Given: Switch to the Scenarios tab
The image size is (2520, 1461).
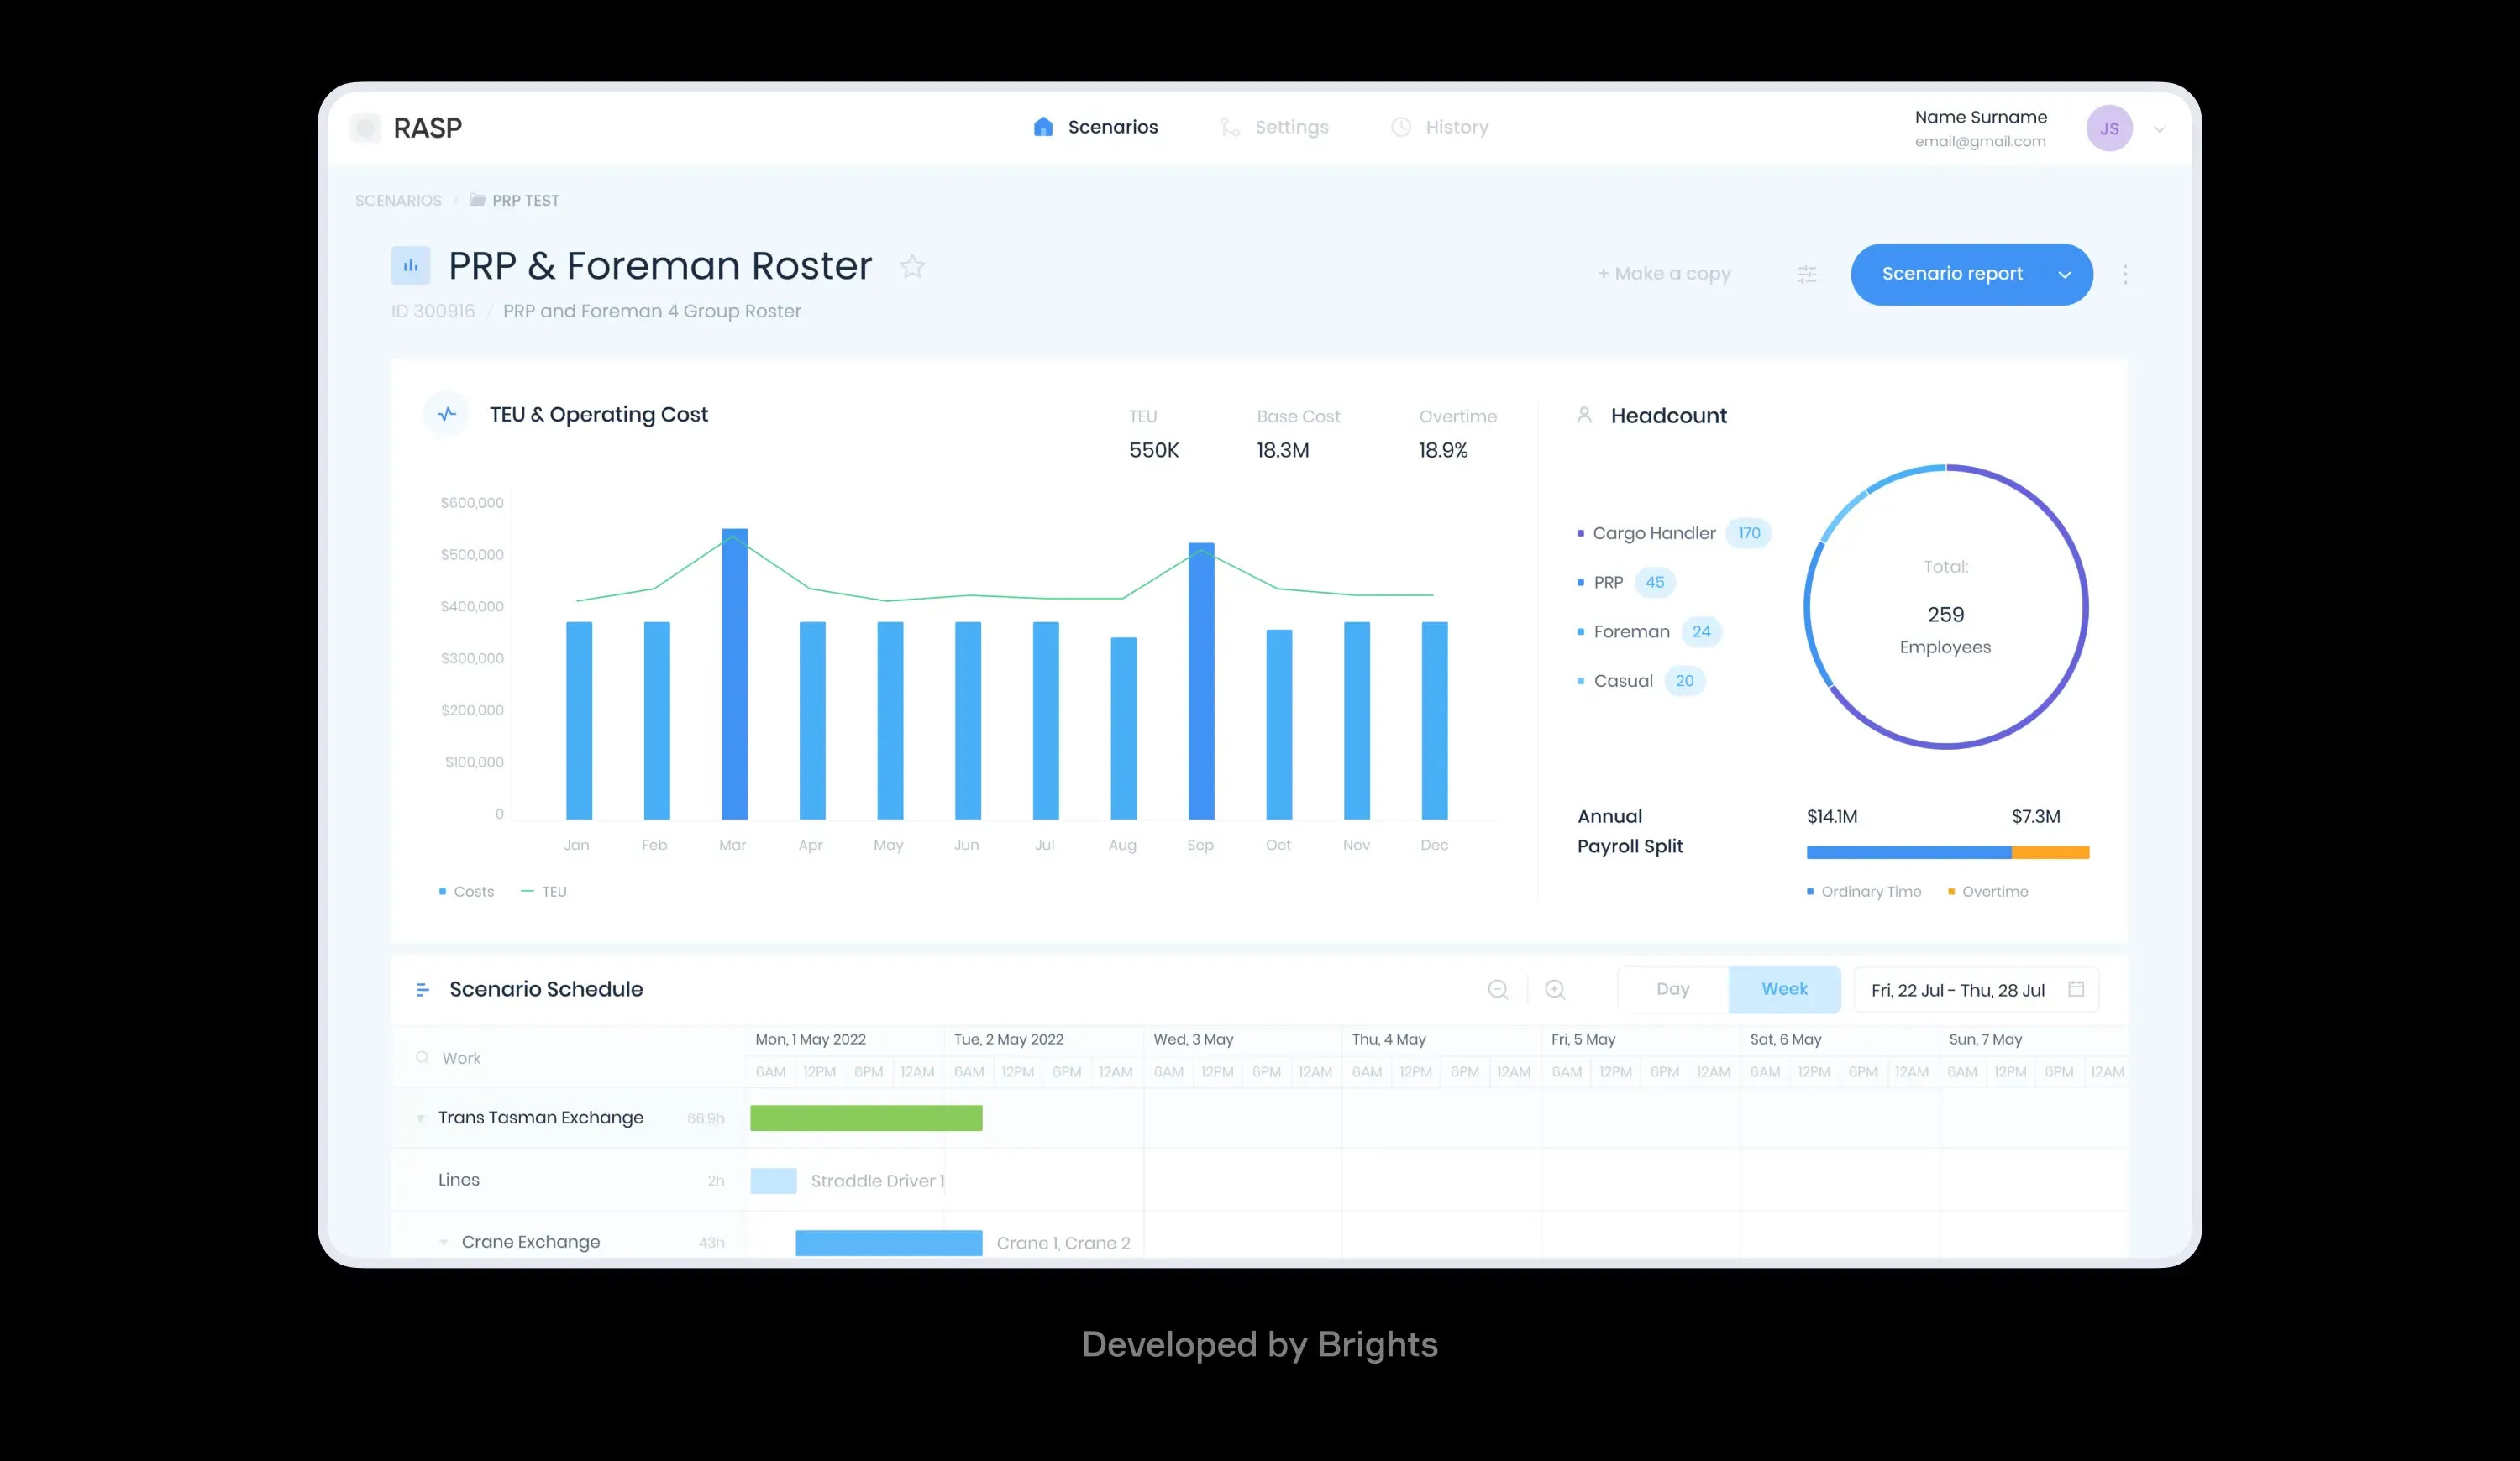Looking at the screenshot, I should tap(1095, 127).
